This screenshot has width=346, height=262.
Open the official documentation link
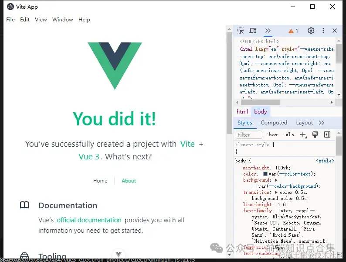pyautogui.click(x=89, y=220)
